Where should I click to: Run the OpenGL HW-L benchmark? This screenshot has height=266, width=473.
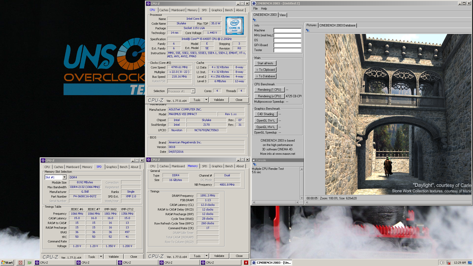click(266, 127)
